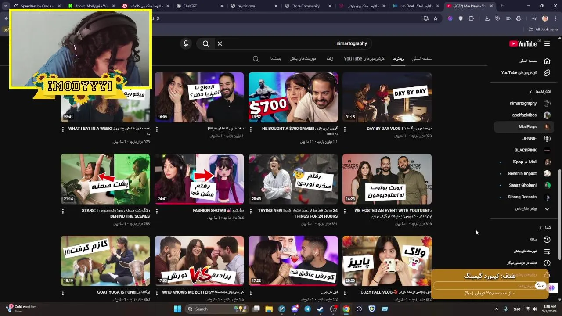Toggle the YouTube hamburger guide menu

pos(547,43)
